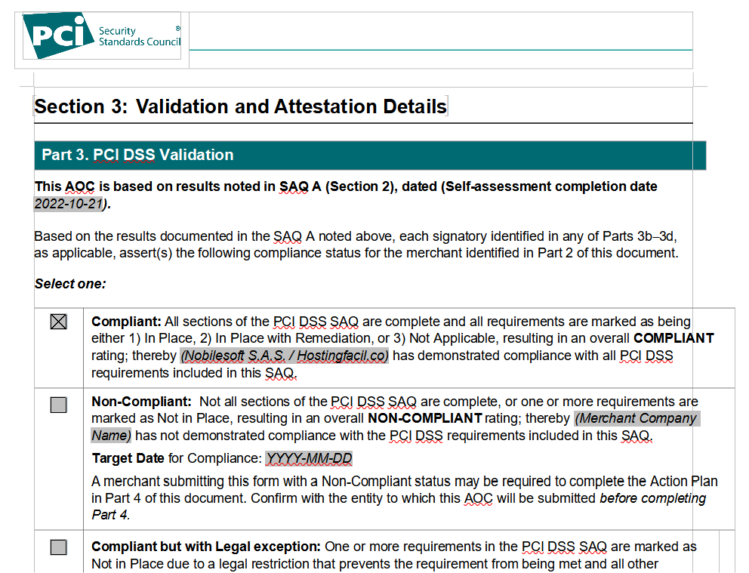Click the italic 'before completing Part 4' text

click(652, 499)
